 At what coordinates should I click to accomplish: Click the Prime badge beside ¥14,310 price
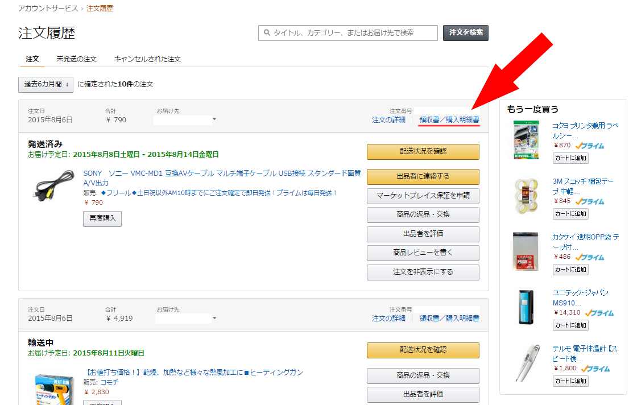point(599,313)
